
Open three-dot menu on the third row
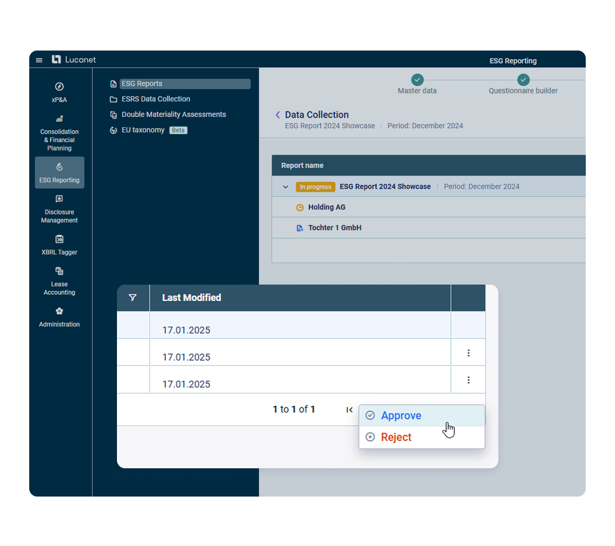tap(468, 380)
